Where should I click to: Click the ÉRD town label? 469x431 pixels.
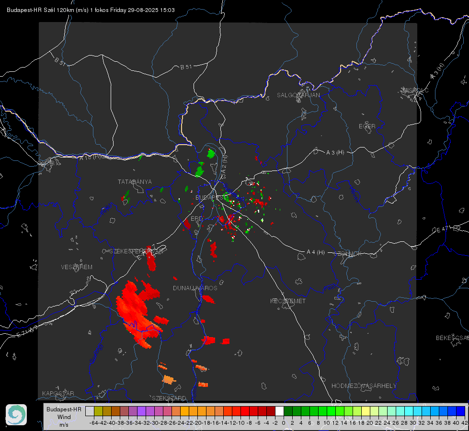click(x=196, y=219)
